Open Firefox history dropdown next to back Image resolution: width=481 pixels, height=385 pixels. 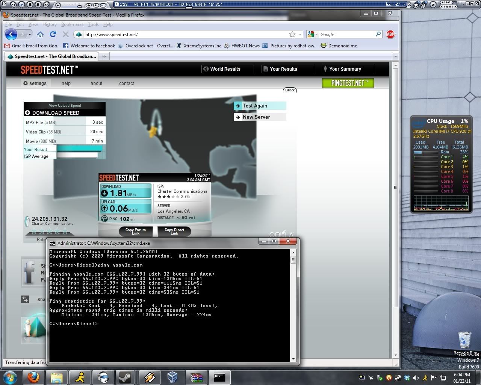(x=29, y=35)
